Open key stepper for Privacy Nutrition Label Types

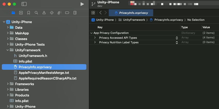(x=177, y=42)
